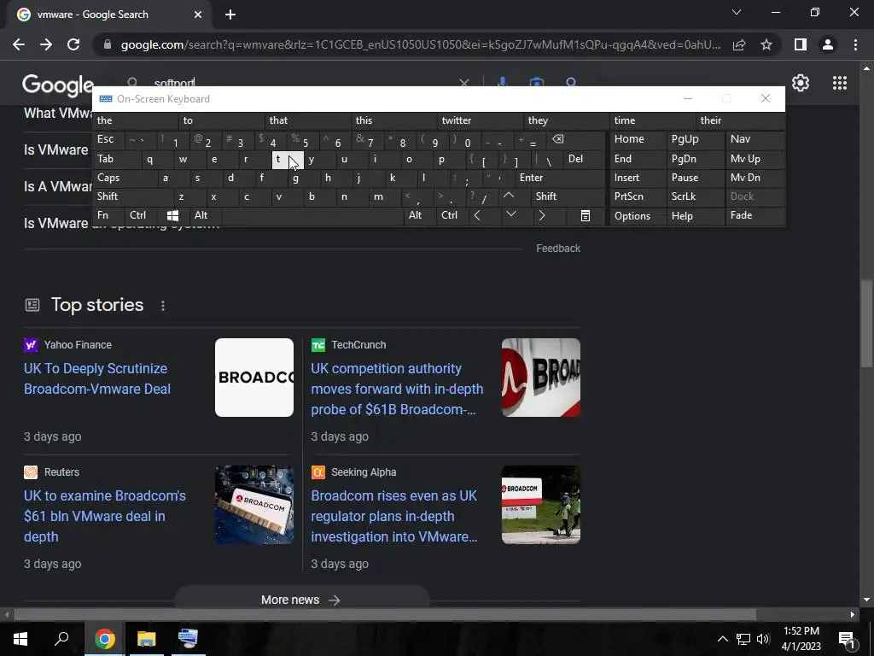Open the Windows Start menu

[x=20, y=639]
